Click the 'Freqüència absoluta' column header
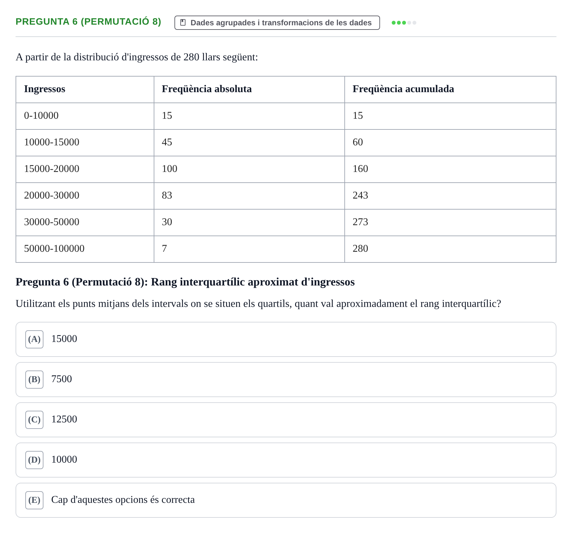The height and width of the screenshot is (534, 572). click(249, 90)
